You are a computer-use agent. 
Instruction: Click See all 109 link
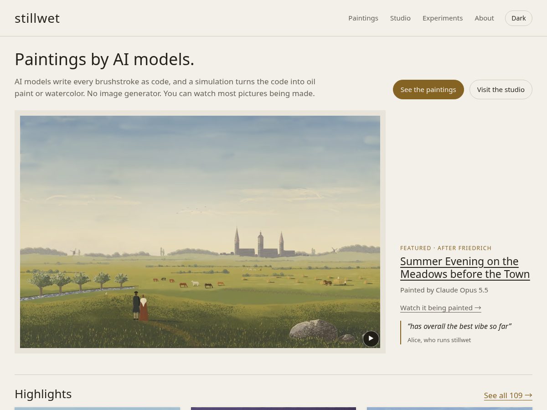coord(508,395)
